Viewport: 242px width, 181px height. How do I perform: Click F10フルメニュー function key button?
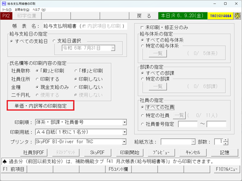click(226, 169)
